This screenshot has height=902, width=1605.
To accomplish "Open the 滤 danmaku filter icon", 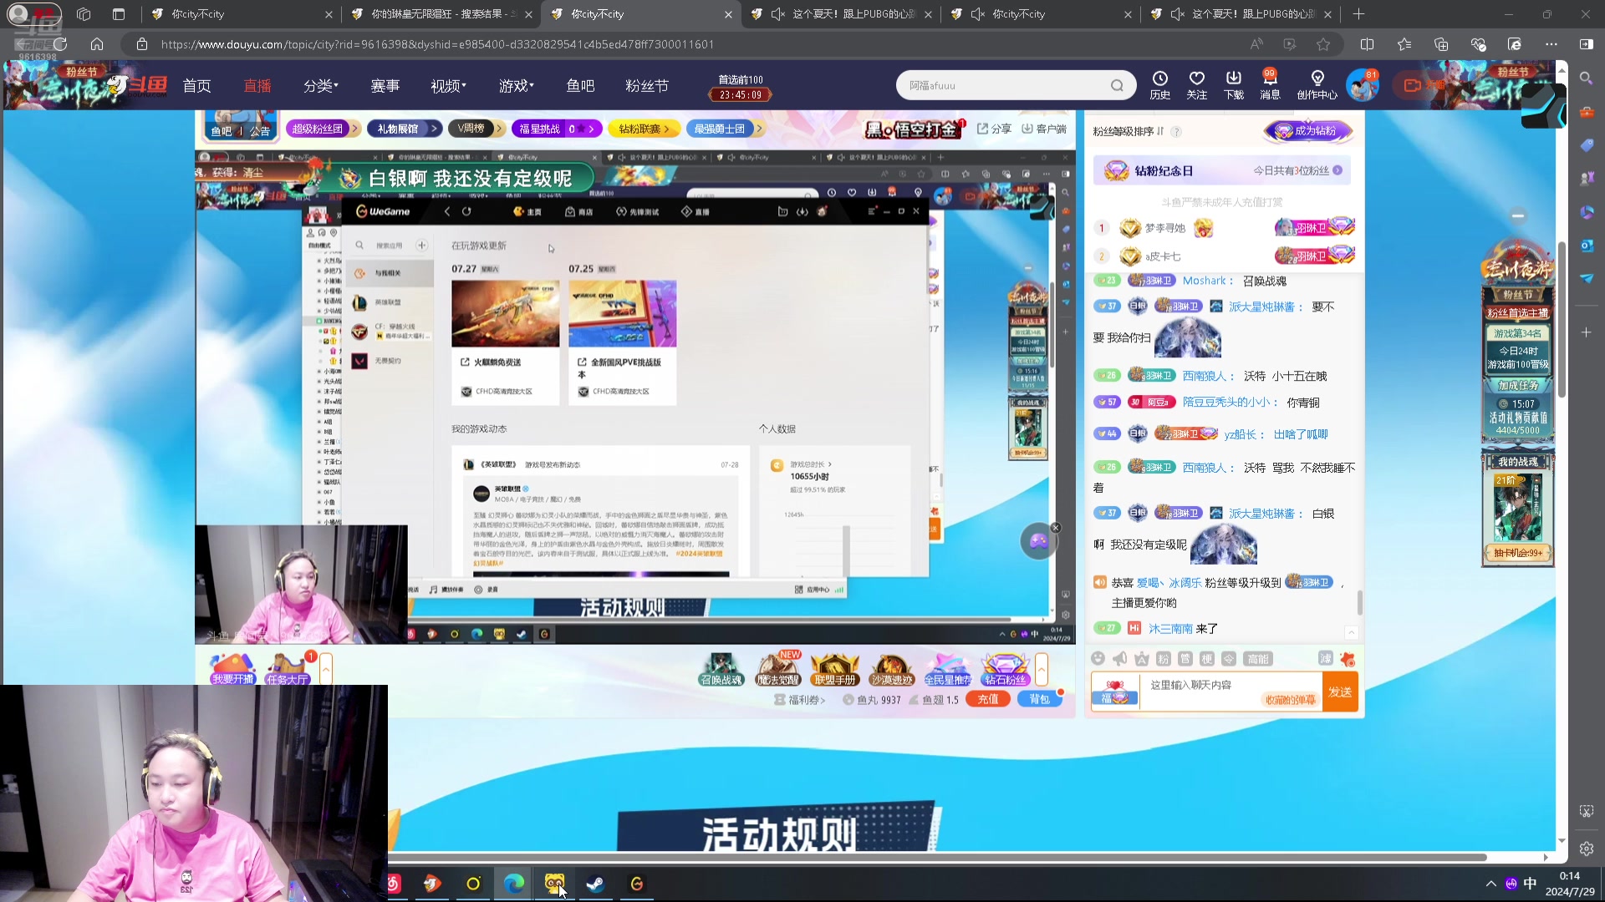I will point(1326,658).
